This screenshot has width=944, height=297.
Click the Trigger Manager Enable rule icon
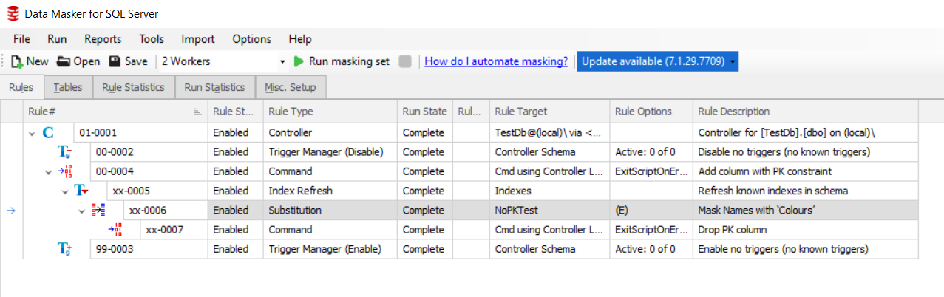65,249
